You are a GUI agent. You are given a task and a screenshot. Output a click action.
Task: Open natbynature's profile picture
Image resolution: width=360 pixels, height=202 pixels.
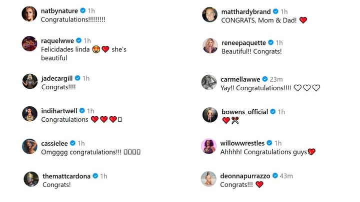click(29, 14)
